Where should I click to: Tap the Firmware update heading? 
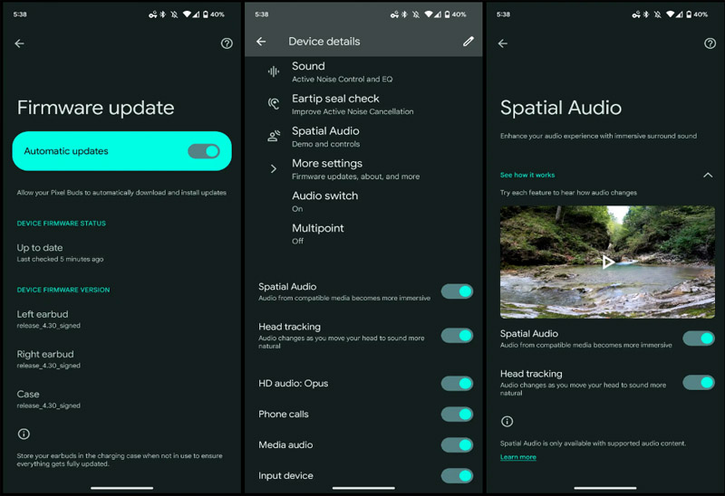point(96,108)
